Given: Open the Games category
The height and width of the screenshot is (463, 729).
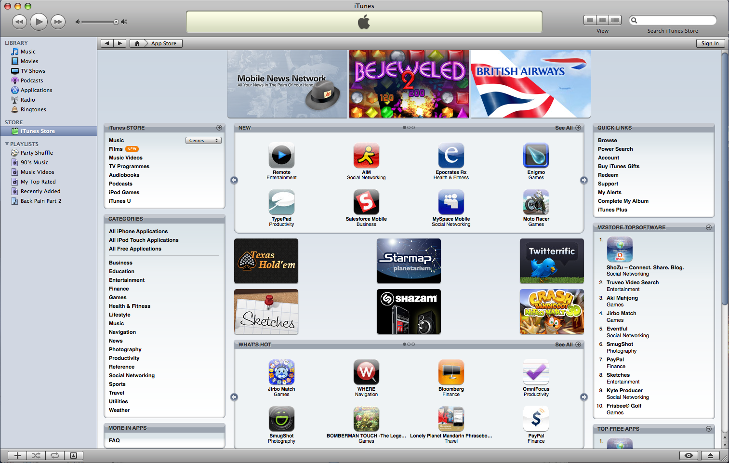Looking at the screenshot, I should (x=118, y=298).
